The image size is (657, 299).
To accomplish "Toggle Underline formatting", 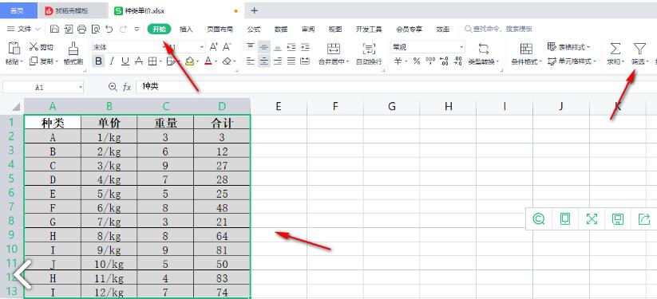I will (125, 61).
